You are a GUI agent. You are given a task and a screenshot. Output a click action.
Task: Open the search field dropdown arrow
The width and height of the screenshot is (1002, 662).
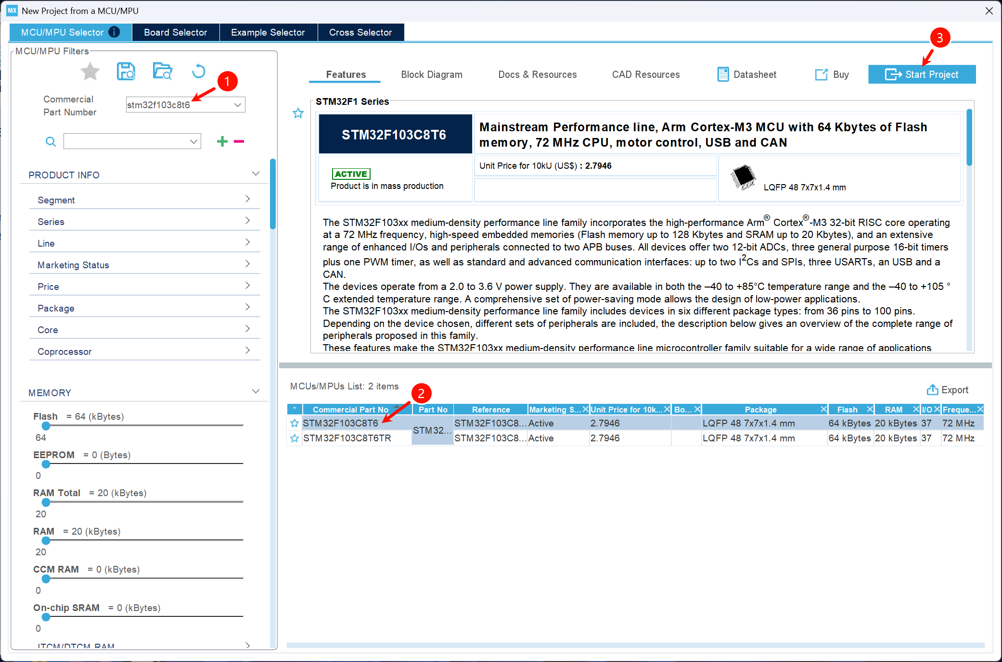[x=193, y=141]
